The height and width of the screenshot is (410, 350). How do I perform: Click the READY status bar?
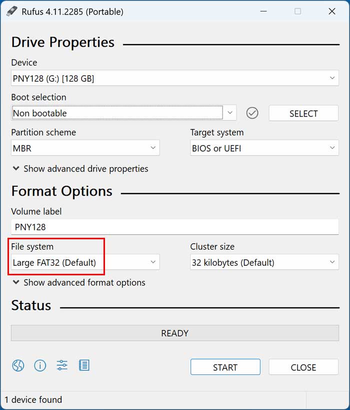pyautogui.click(x=174, y=332)
